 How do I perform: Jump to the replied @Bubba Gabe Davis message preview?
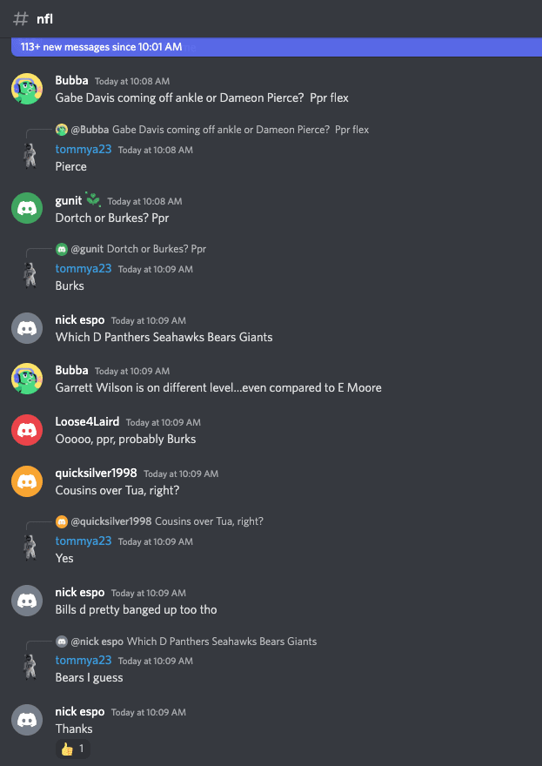(220, 130)
